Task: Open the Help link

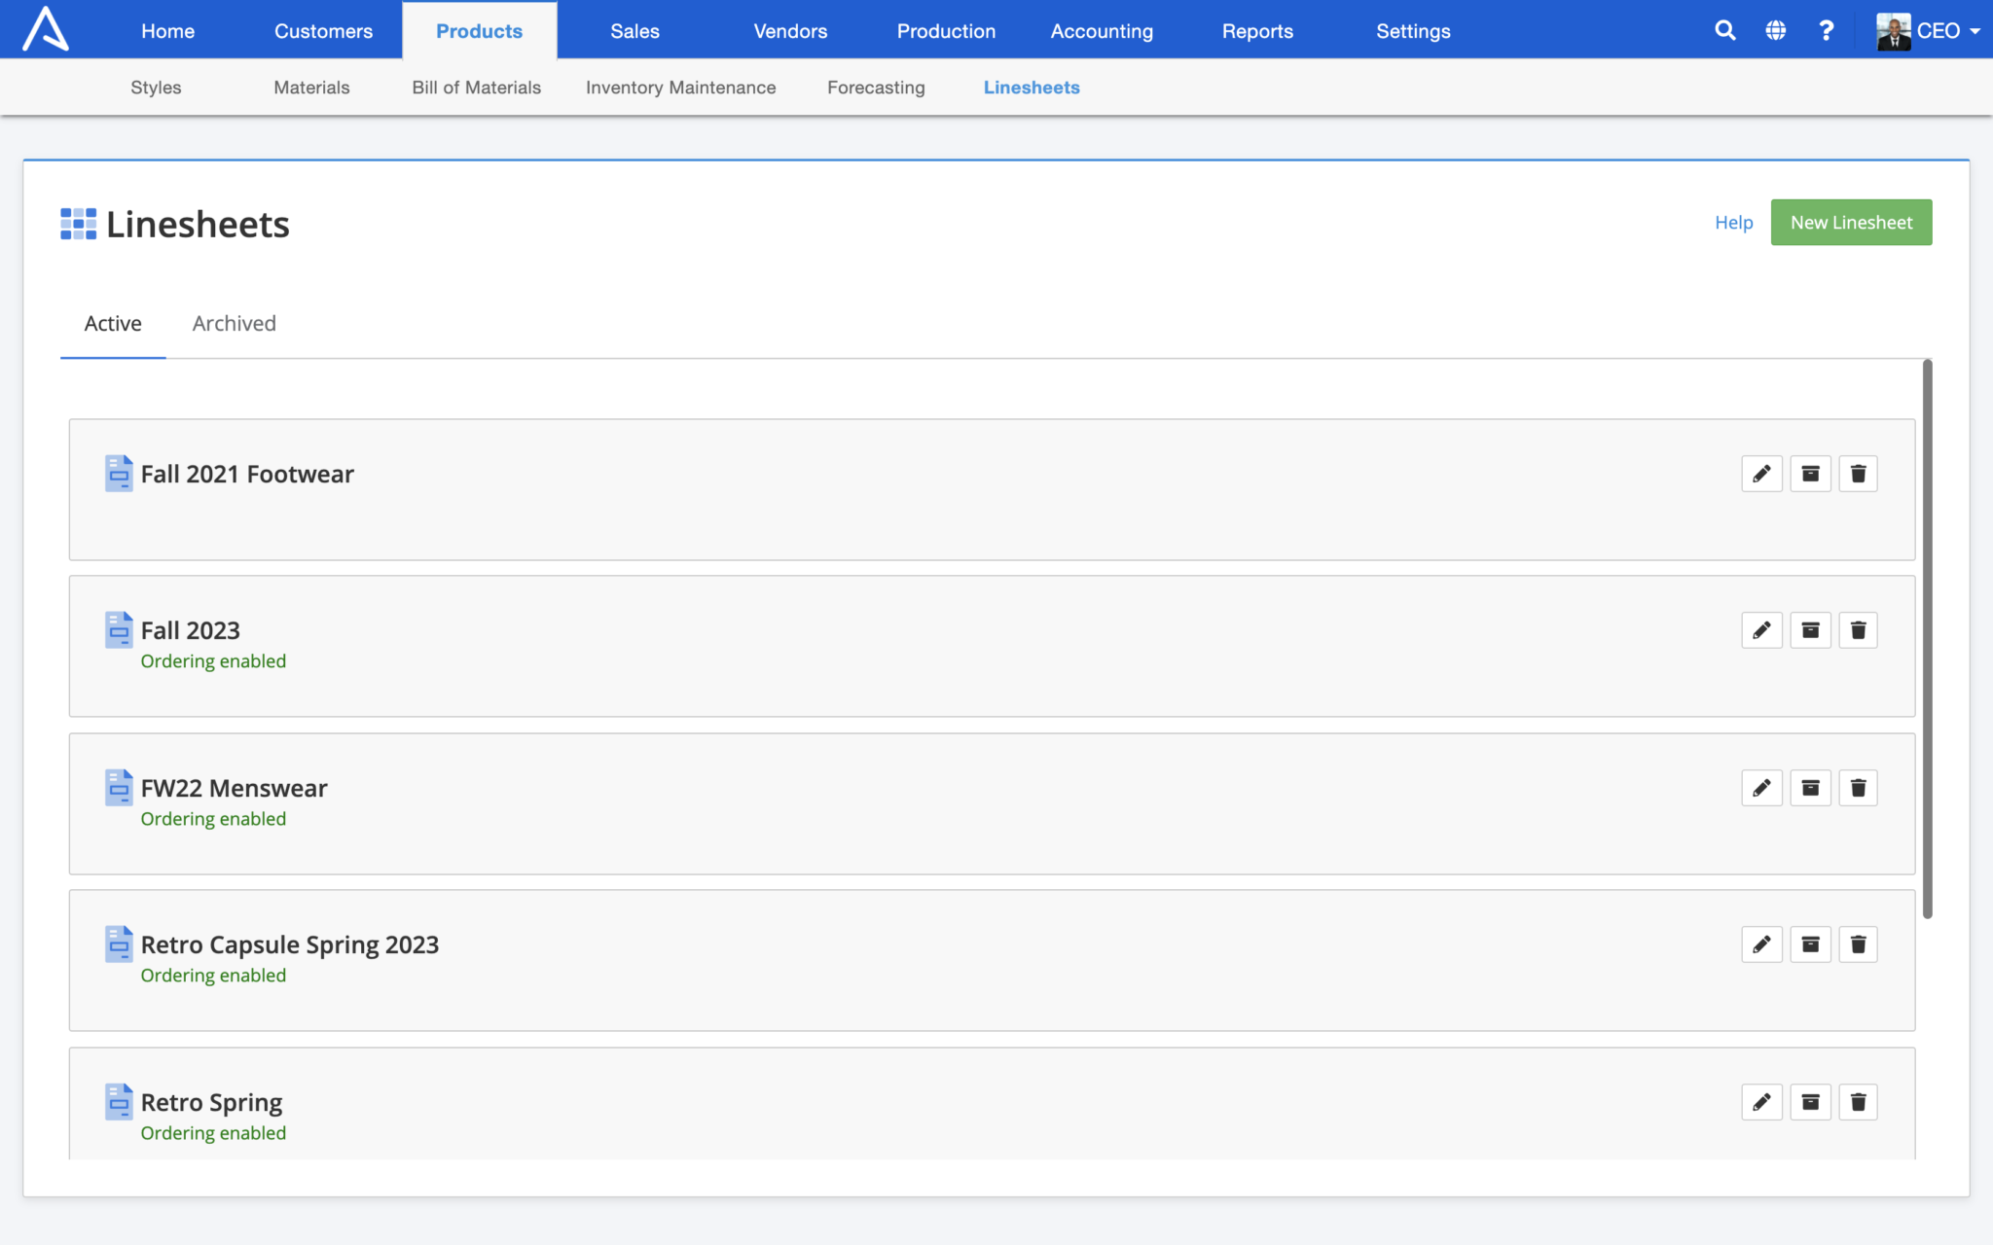Action: click(1733, 223)
